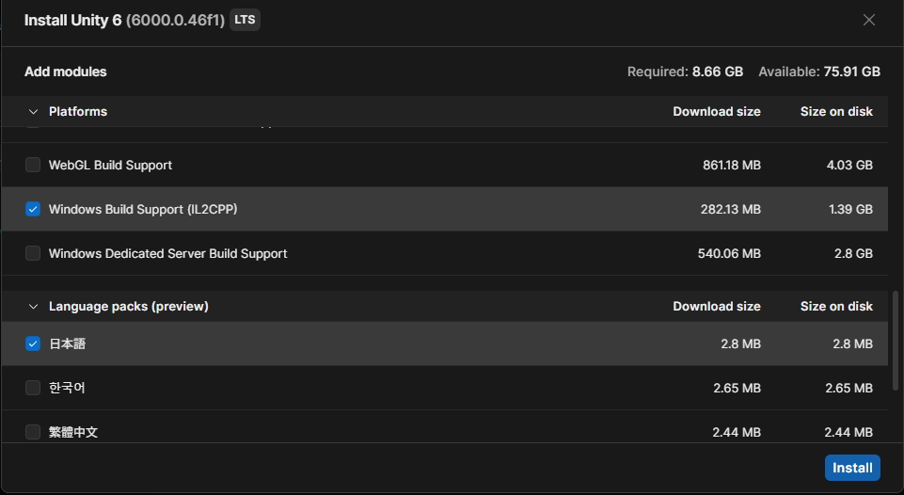Click the Language packs Size on disk header
904x495 pixels.
pos(836,307)
